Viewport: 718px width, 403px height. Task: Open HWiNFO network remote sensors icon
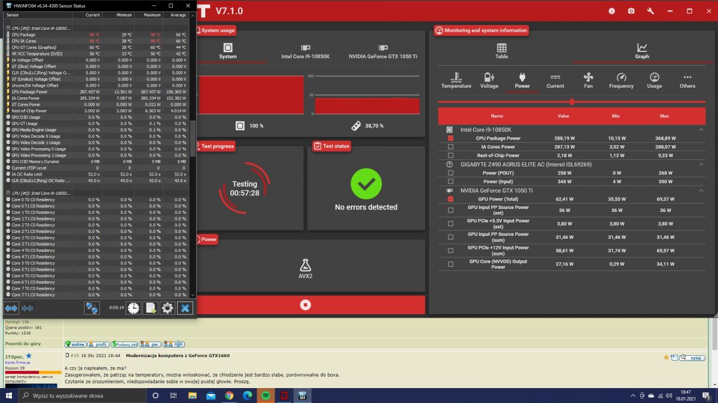(x=92, y=308)
